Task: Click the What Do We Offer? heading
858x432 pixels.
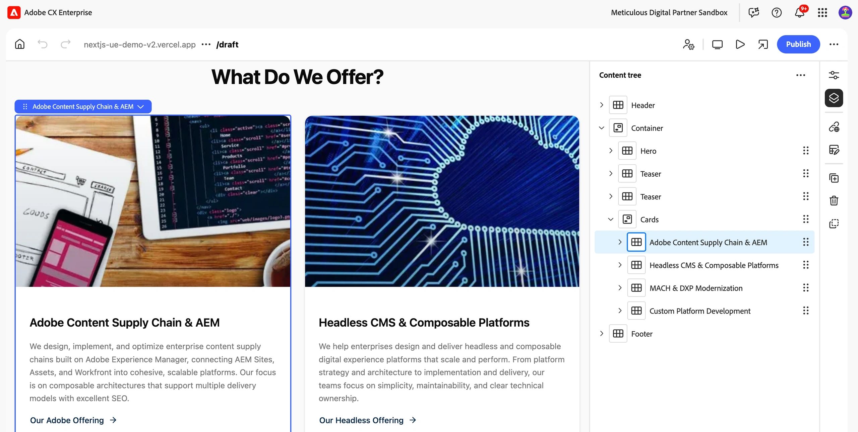Action: coord(297,77)
